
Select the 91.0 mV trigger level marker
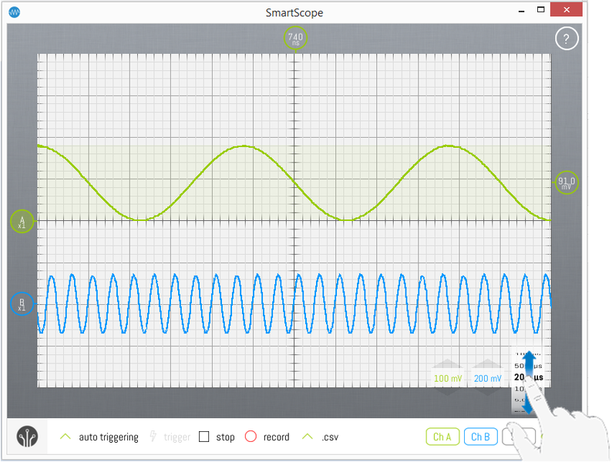click(567, 182)
